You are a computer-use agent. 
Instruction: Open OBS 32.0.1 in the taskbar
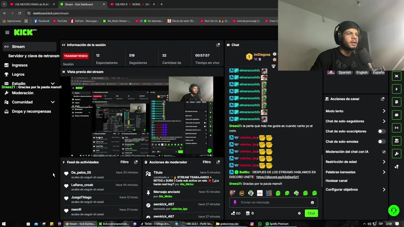pyautogui.click(x=197, y=224)
